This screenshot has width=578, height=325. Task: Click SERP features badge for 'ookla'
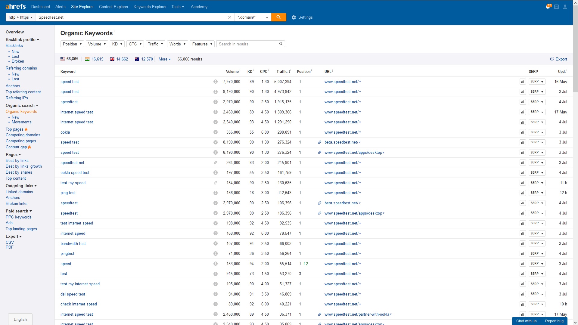216,132
